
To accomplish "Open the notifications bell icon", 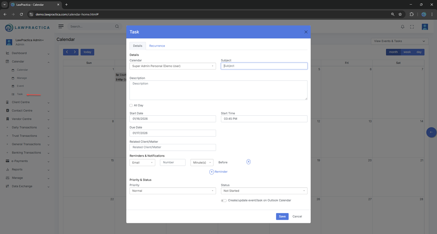I will [x=402, y=27].
